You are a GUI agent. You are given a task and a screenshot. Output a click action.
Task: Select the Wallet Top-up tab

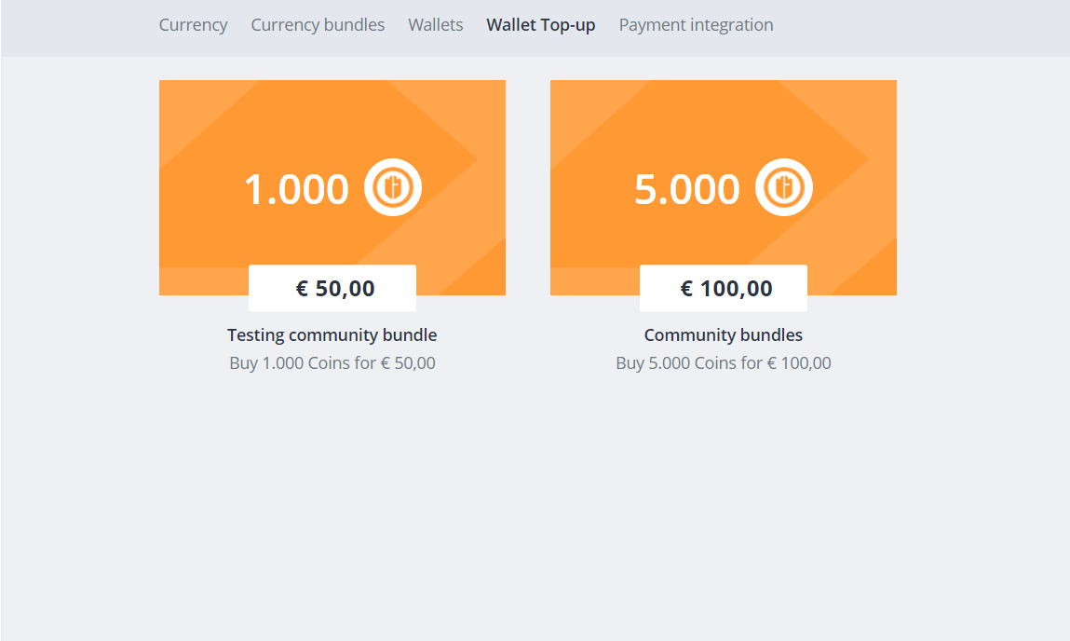(540, 25)
